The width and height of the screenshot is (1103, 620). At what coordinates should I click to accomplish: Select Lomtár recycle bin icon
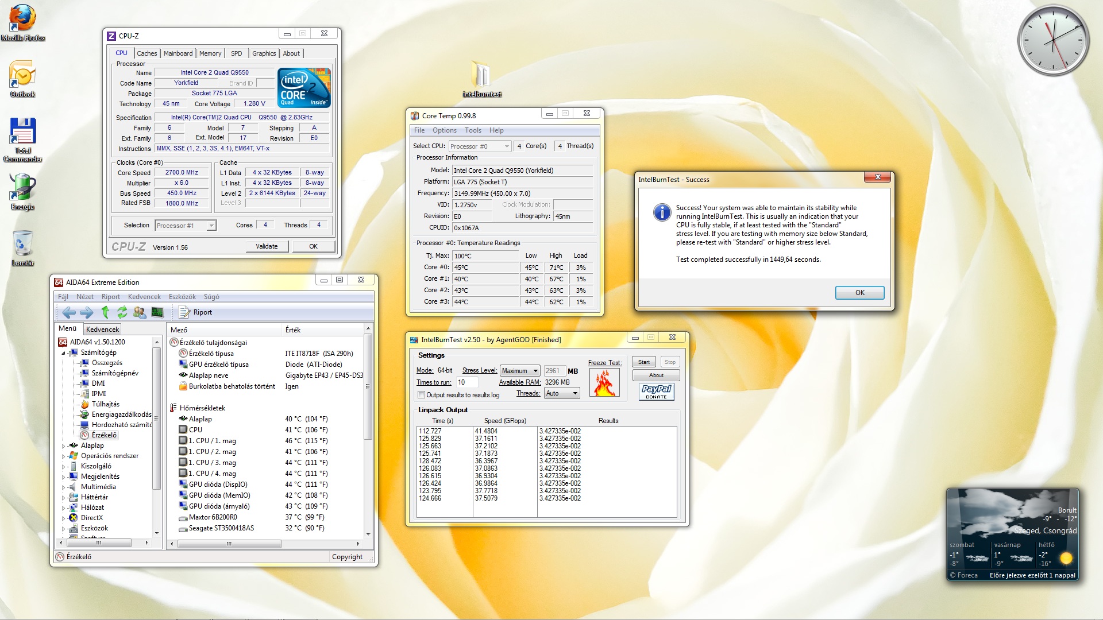pos(23,249)
